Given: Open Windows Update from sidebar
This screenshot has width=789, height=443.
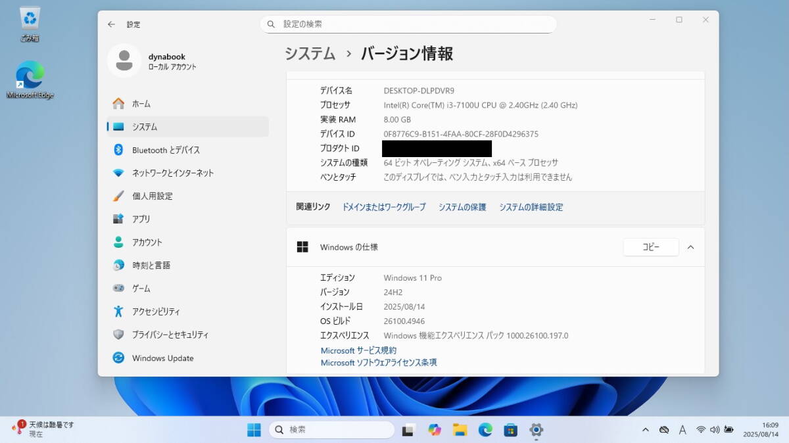Looking at the screenshot, I should [162, 358].
